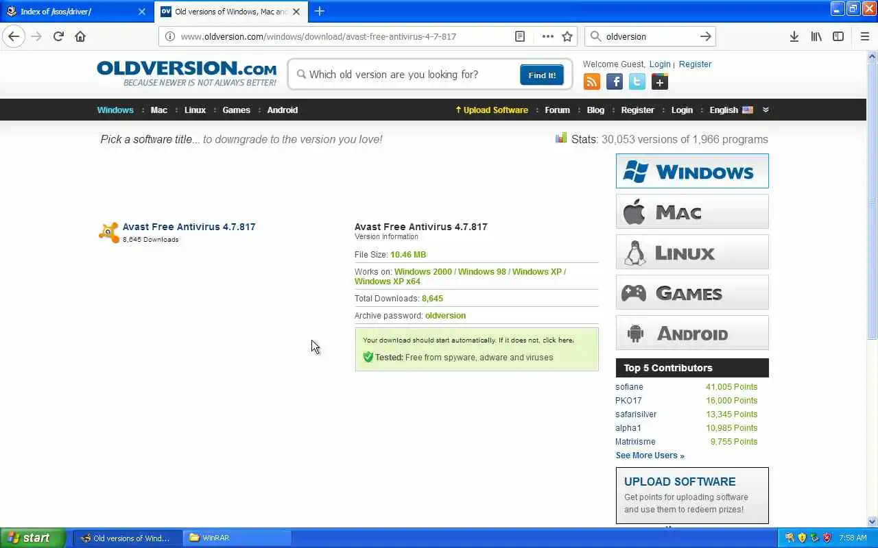Click the Windows XP x64 link
The image size is (878, 548).
pos(387,281)
